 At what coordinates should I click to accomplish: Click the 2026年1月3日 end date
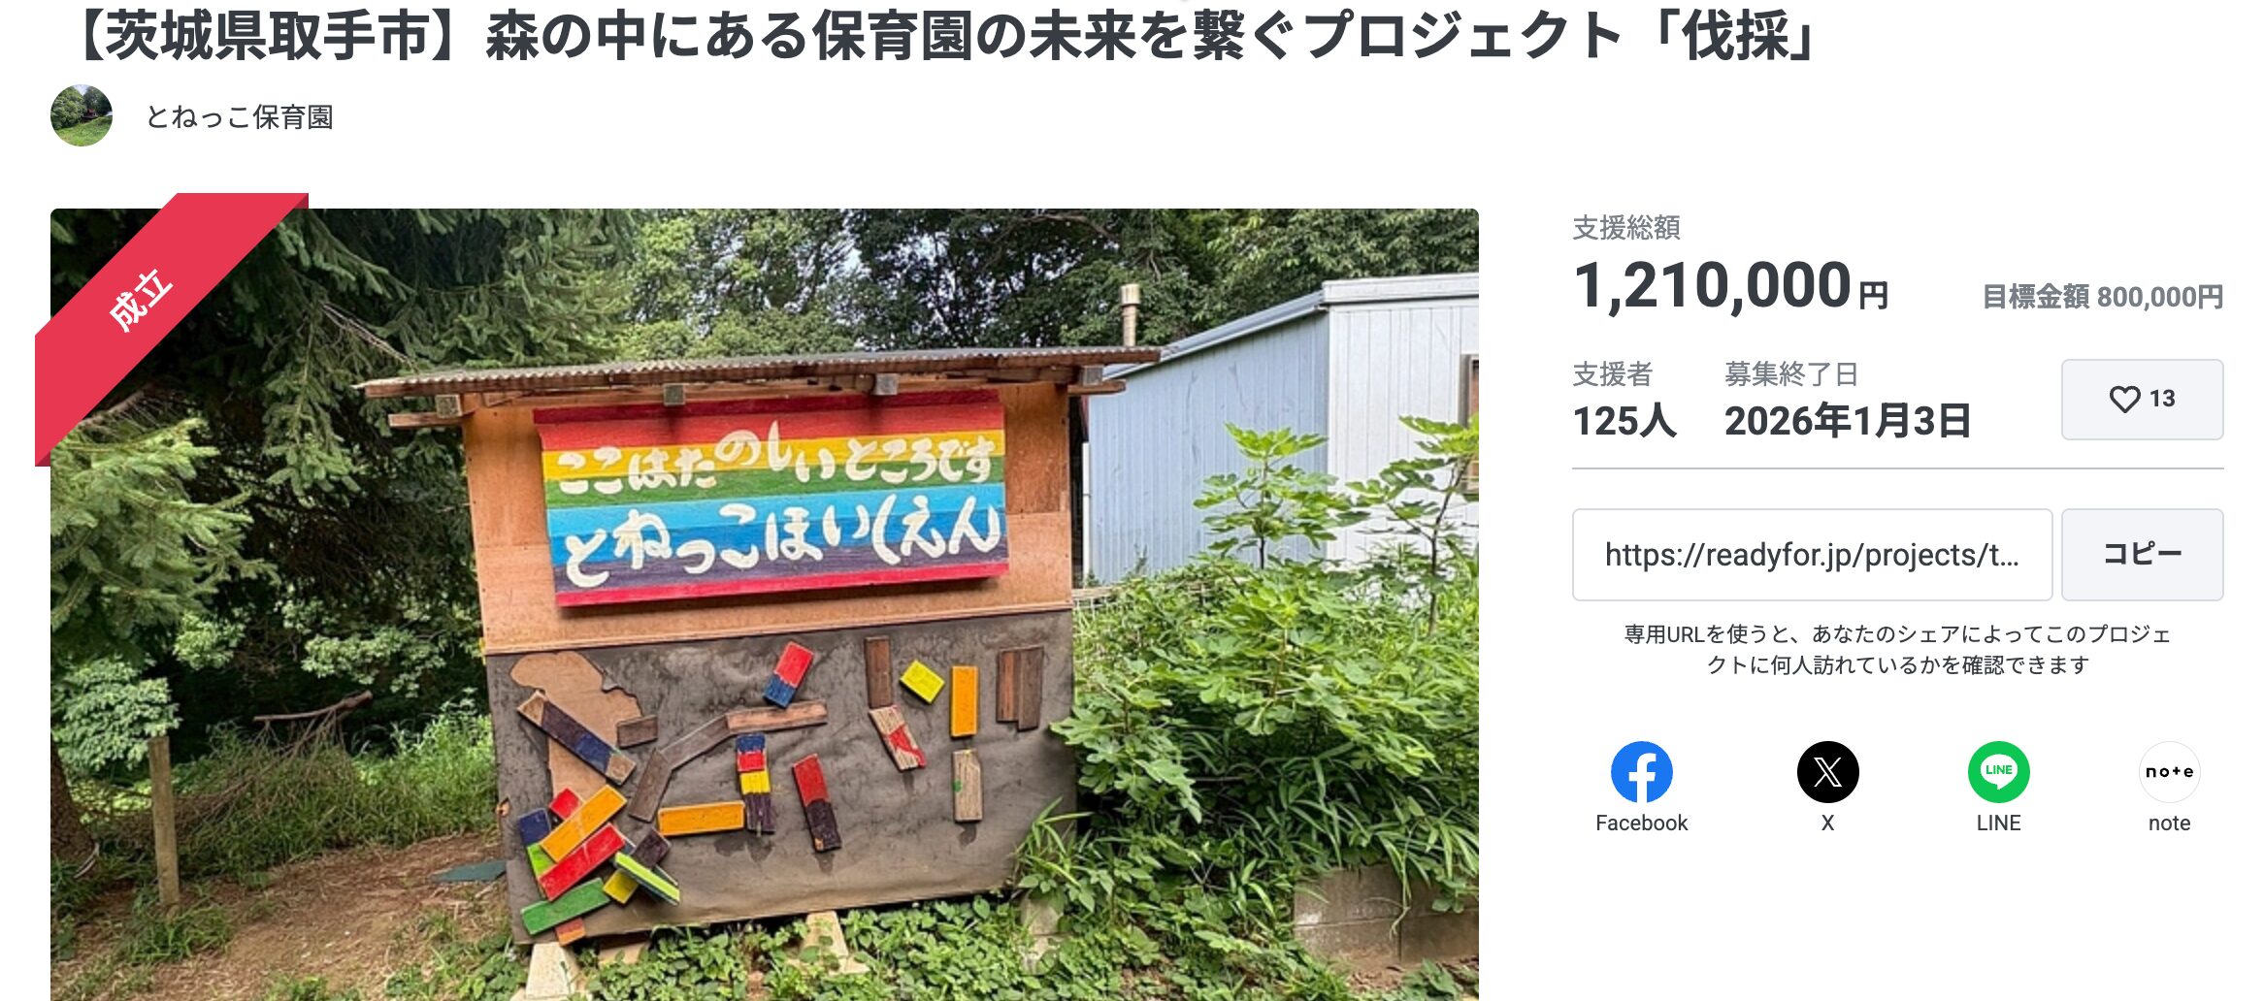1847,421
